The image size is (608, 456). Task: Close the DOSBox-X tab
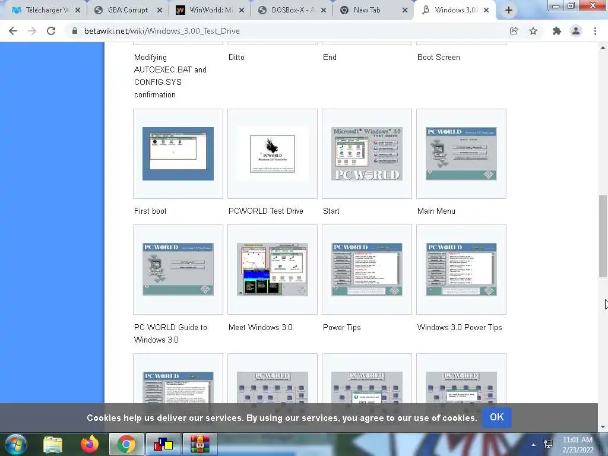pyautogui.click(x=324, y=11)
